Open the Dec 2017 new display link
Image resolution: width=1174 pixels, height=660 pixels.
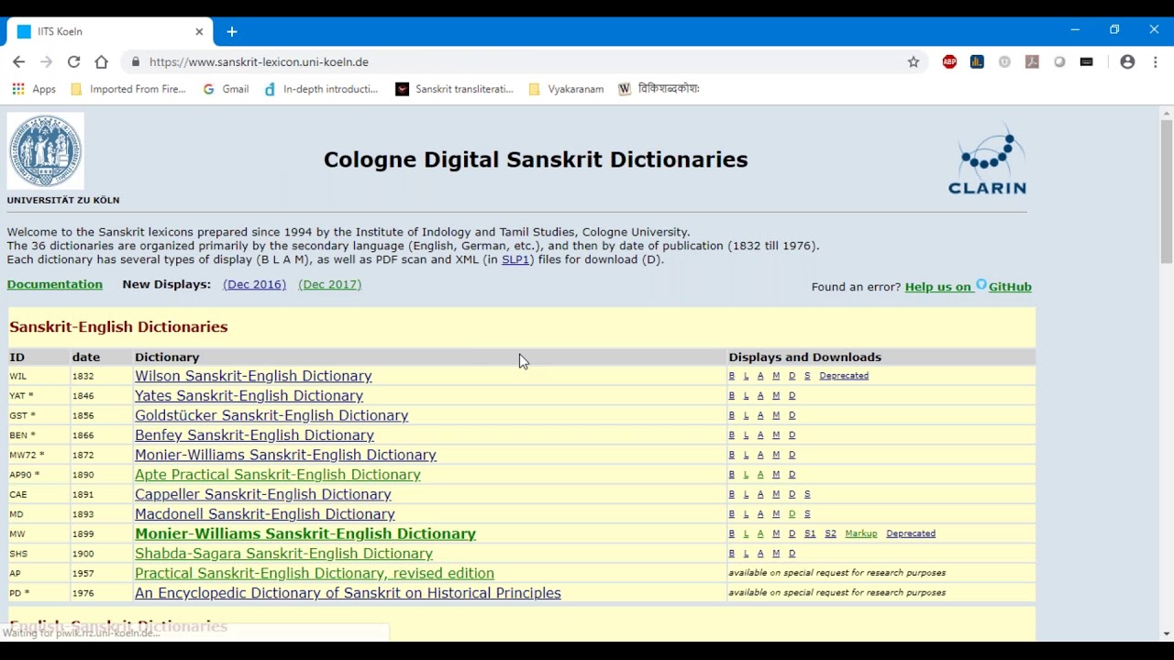(330, 284)
